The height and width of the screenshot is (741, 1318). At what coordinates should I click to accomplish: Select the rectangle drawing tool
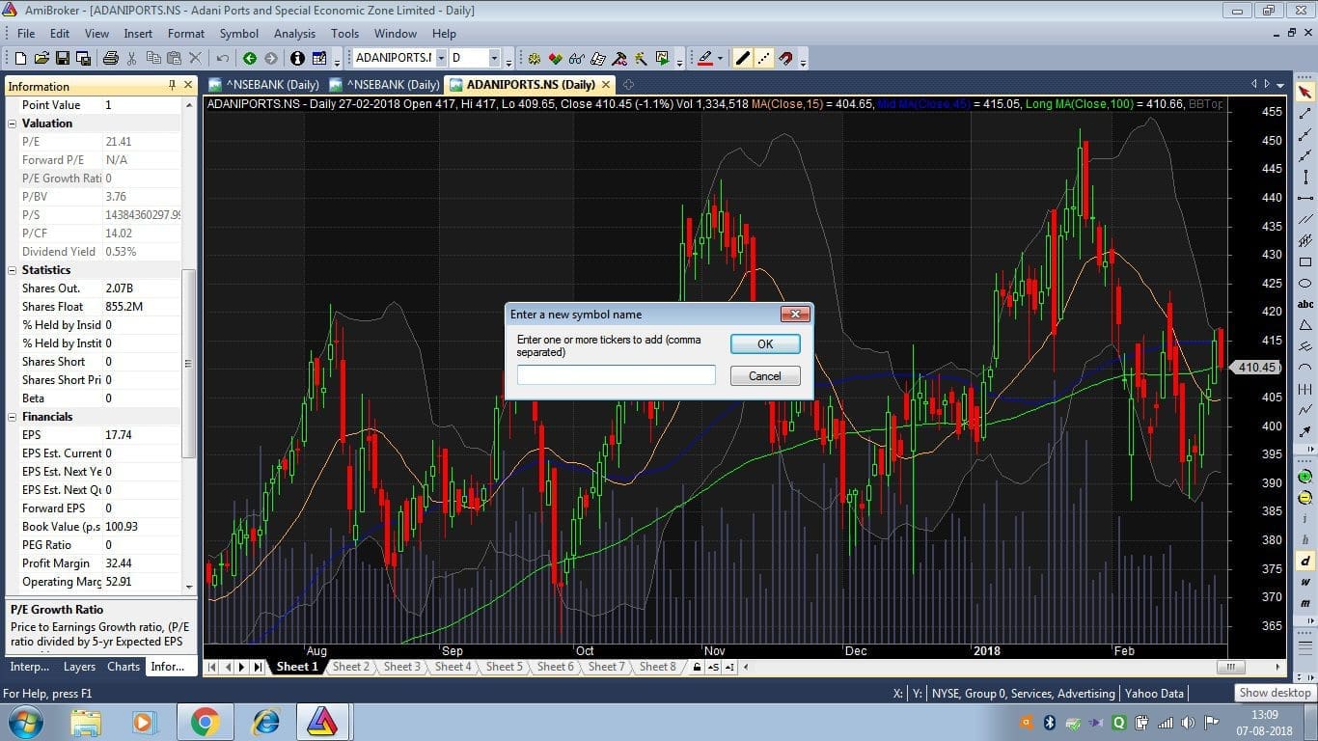[x=1305, y=262]
